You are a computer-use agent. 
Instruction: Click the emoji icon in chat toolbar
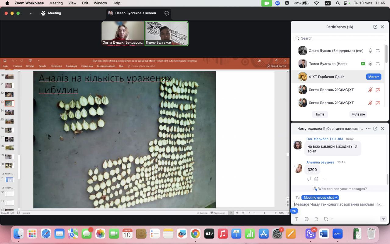pyautogui.click(x=307, y=219)
